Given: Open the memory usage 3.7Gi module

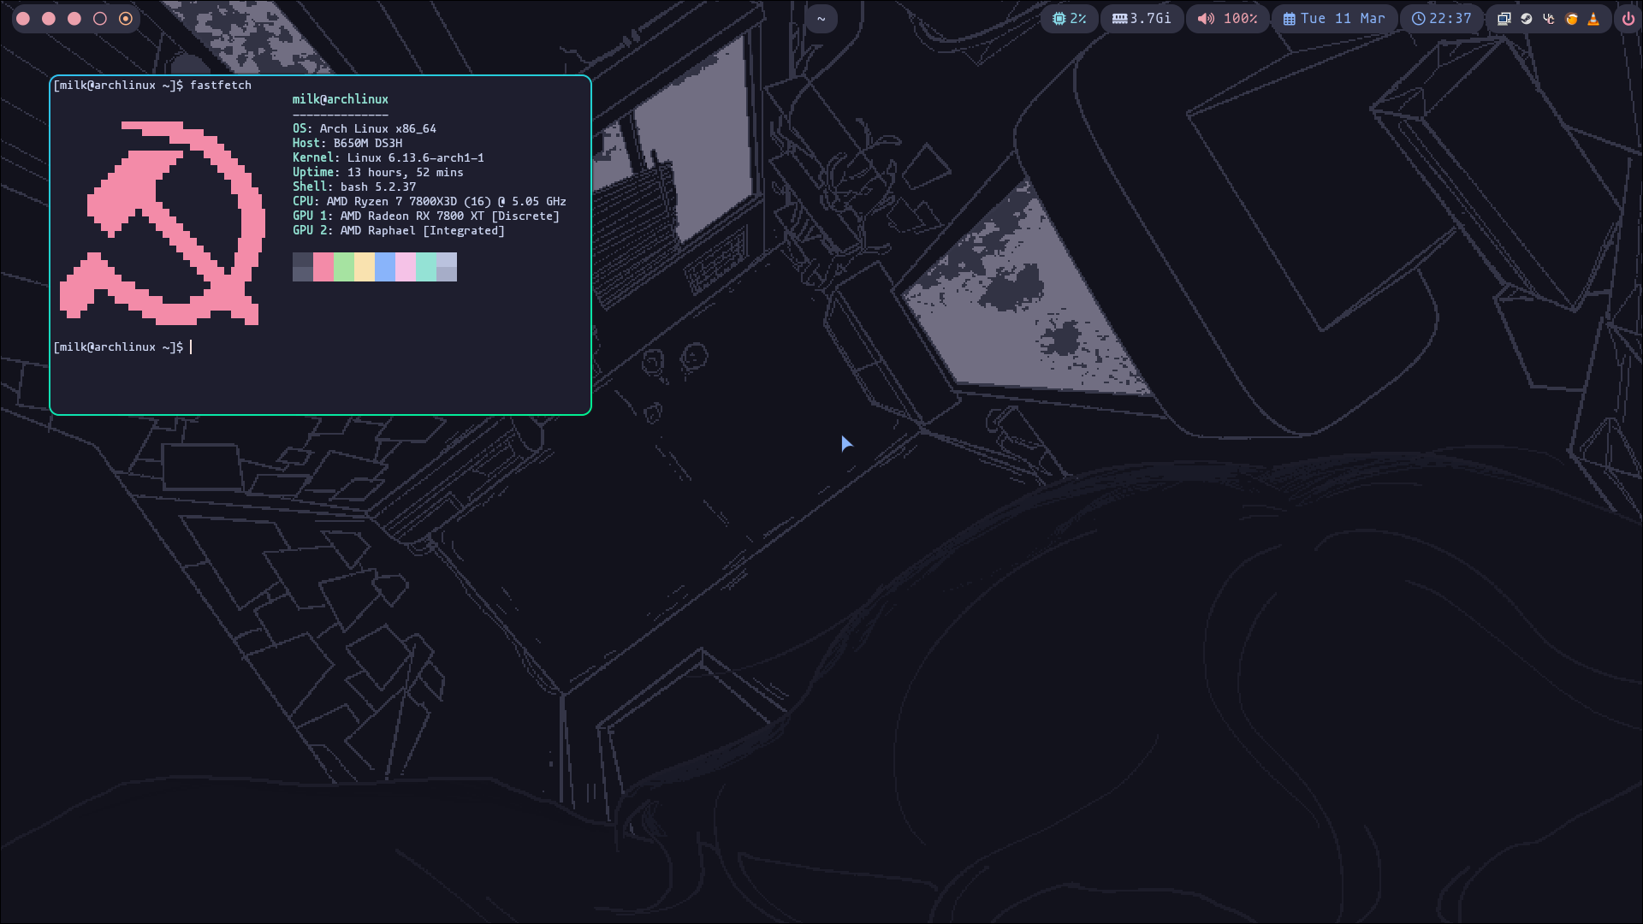Looking at the screenshot, I should click(1142, 19).
